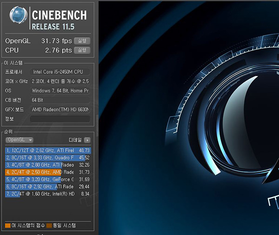Click the 디테일 details arrow button
The height and width of the screenshot is (235, 279).
tap(87, 140)
